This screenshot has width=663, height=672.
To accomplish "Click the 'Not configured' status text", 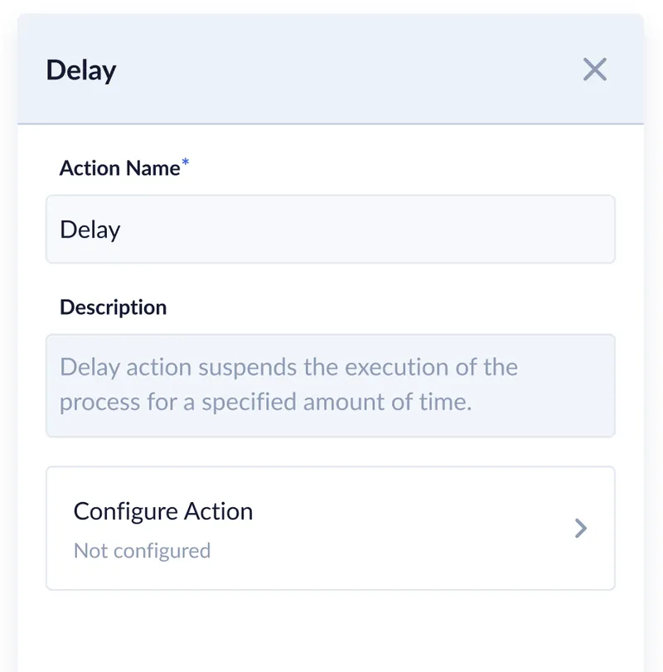I will click(x=142, y=551).
